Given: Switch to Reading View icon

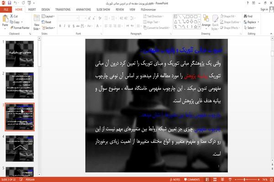Looking at the screenshot, I should pyautogui.click(x=222, y=180).
